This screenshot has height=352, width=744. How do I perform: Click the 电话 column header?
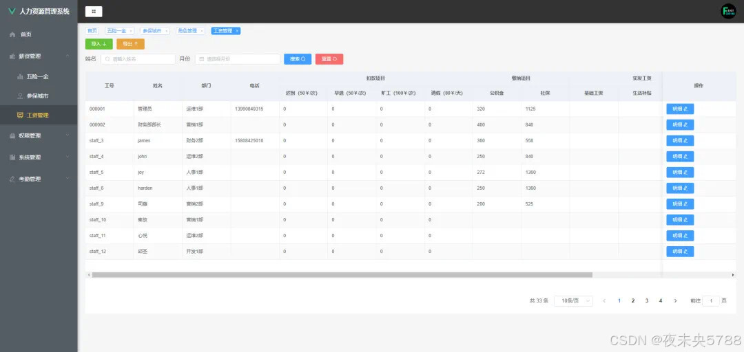(x=255, y=86)
